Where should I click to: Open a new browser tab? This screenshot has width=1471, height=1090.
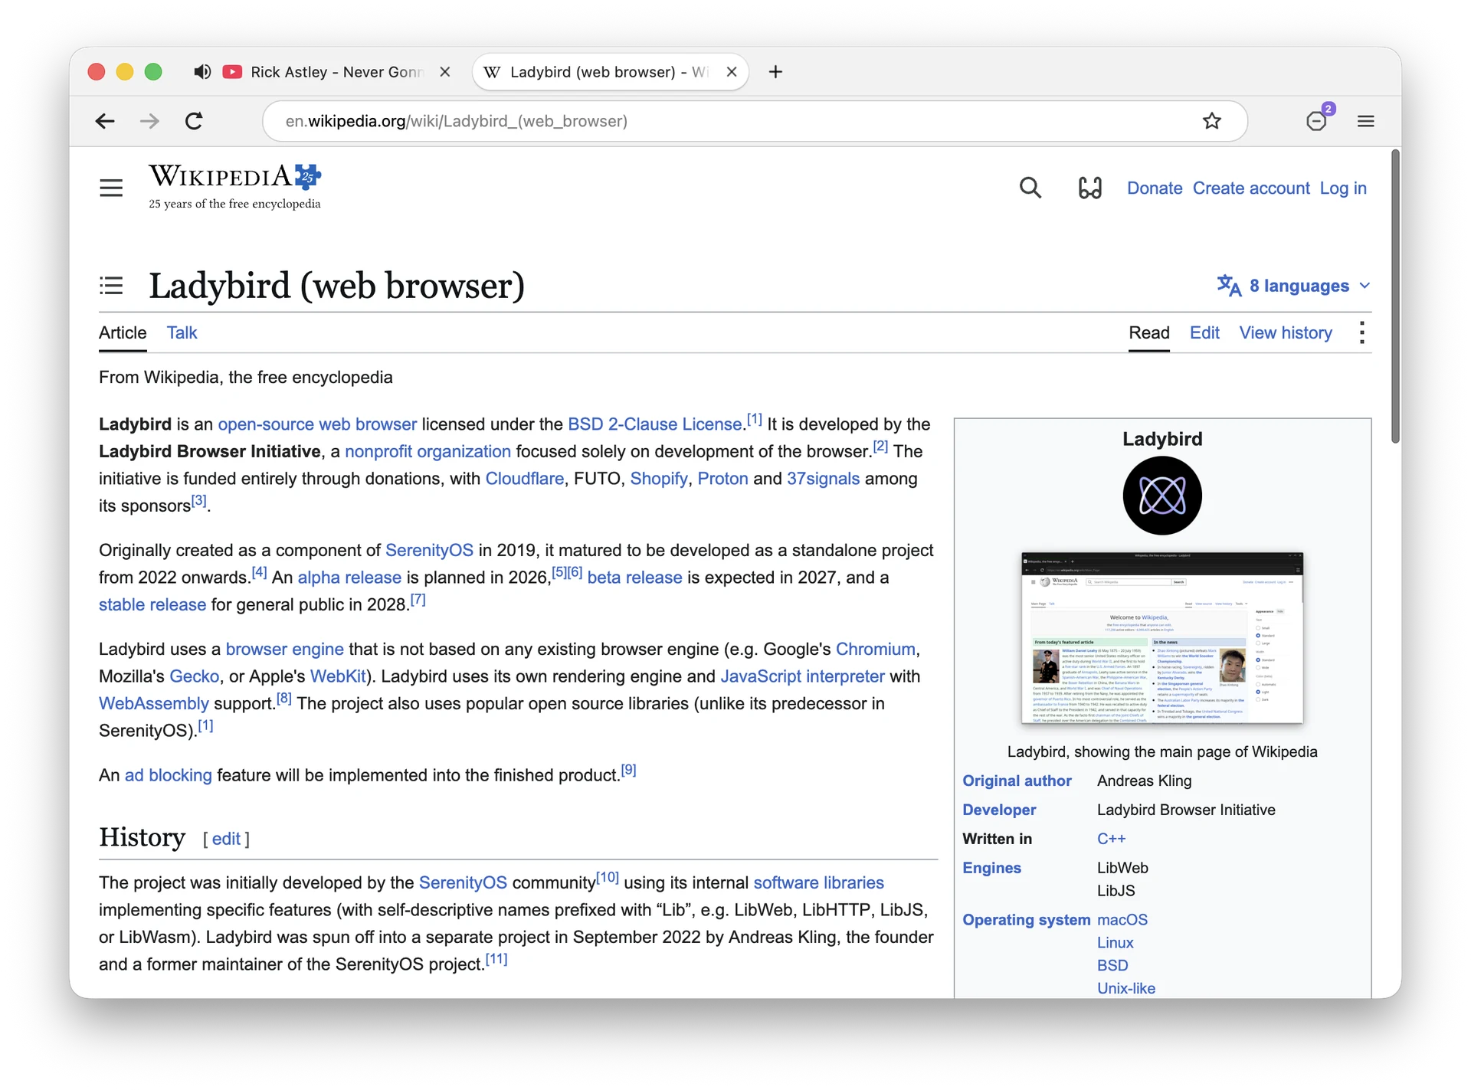[775, 72]
